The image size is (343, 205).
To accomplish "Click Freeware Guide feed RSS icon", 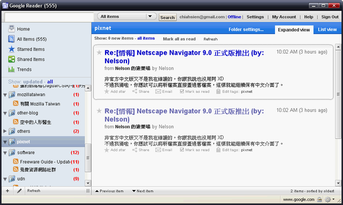I will click(x=16, y=162).
